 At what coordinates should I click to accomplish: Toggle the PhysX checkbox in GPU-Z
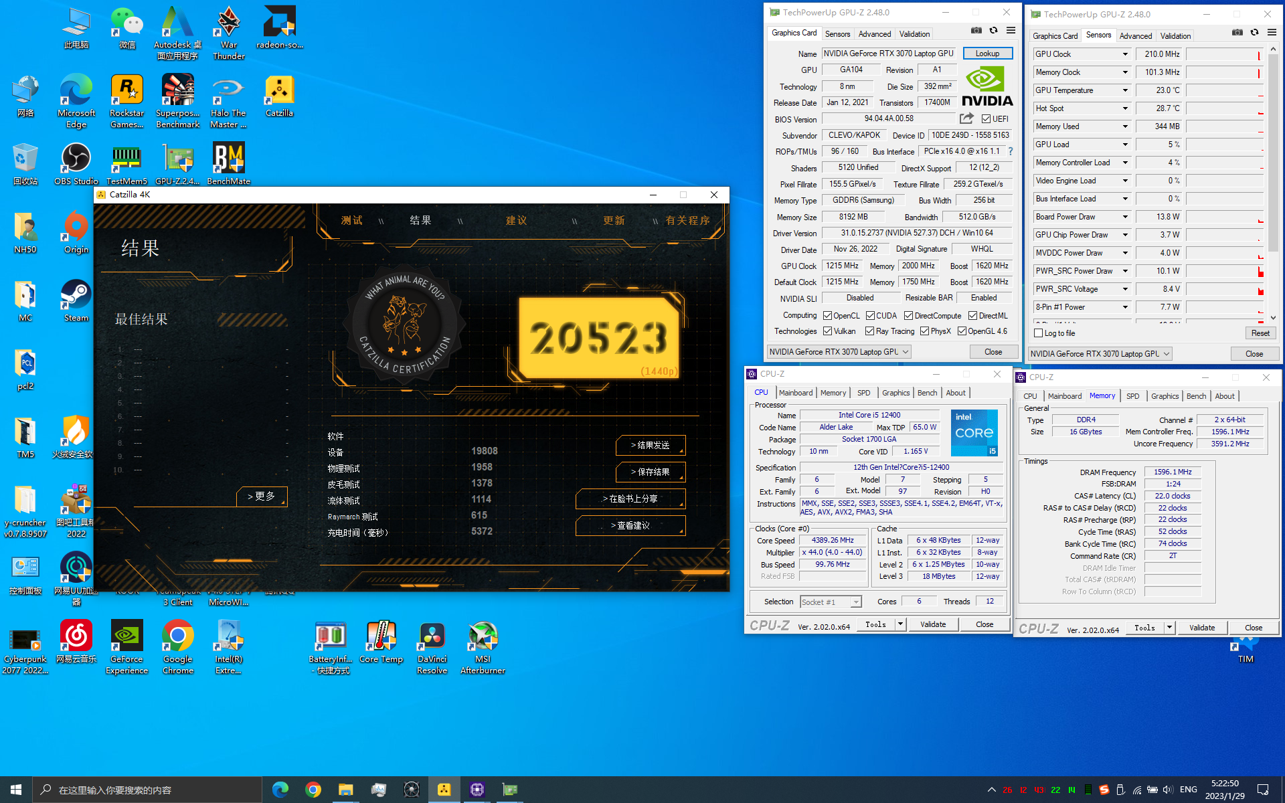[924, 331]
